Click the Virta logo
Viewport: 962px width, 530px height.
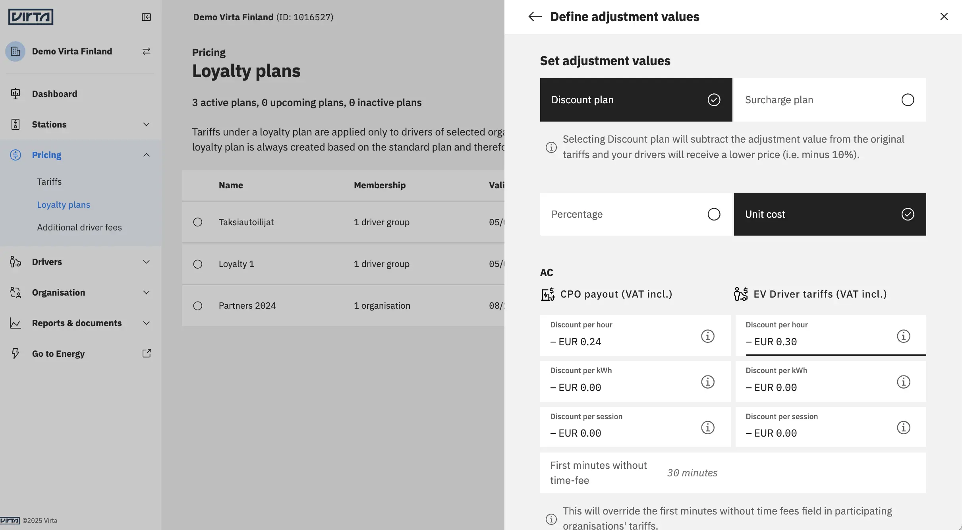coord(31,17)
